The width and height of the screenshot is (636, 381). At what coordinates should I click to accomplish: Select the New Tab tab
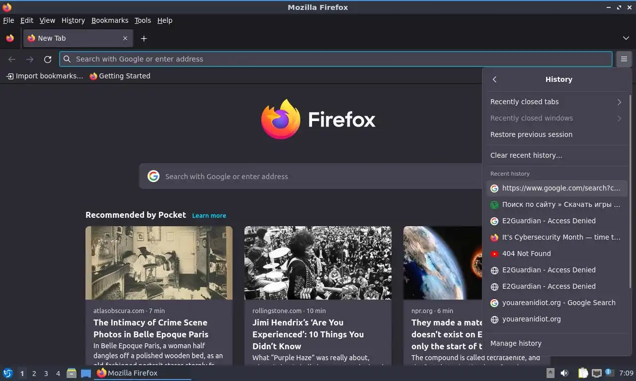pyautogui.click(x=78, y=38)
